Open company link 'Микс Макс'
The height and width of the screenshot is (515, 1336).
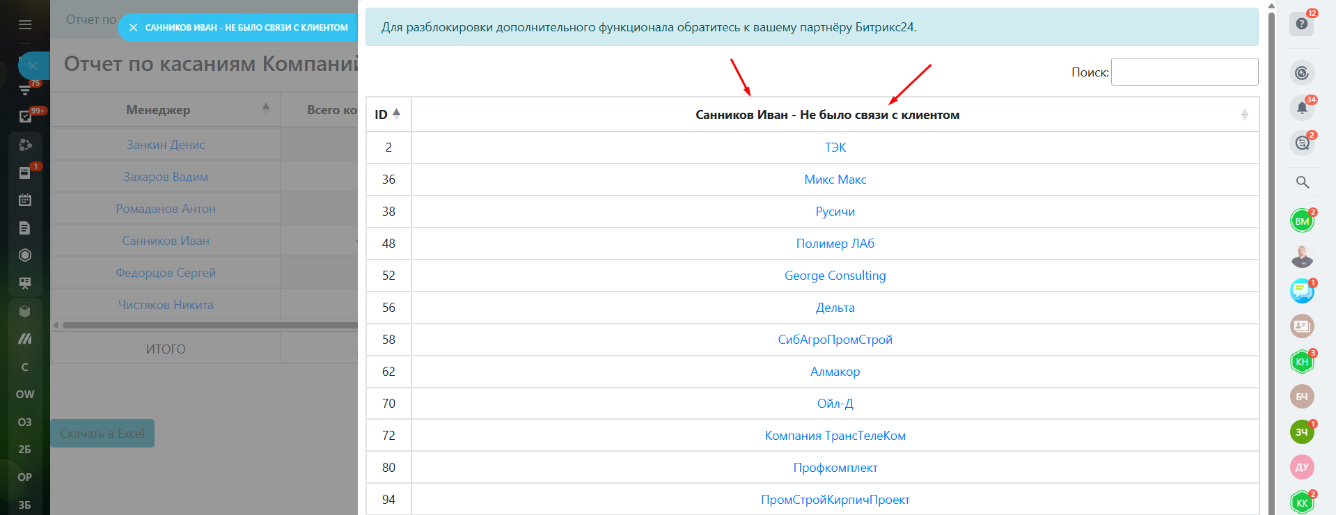(835, 180)
